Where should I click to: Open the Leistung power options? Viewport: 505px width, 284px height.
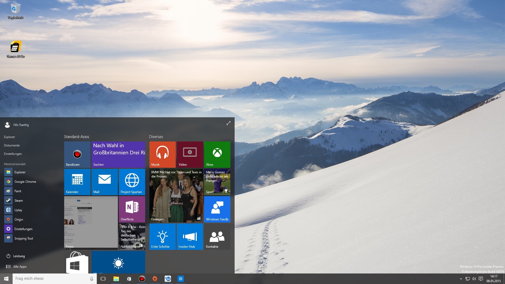click(x=16, y=256)
